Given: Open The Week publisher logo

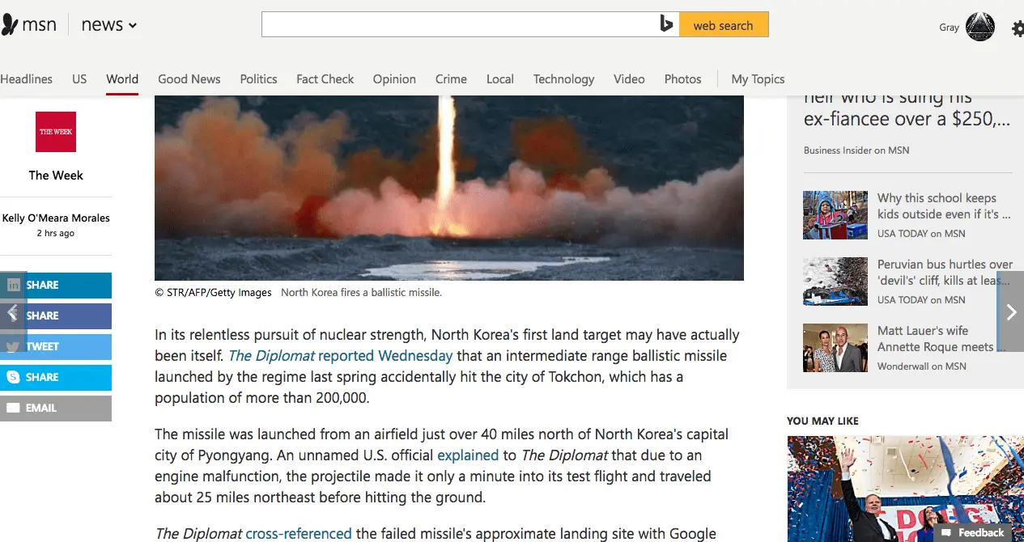Looking at the screenshot, I should point(56,132).
